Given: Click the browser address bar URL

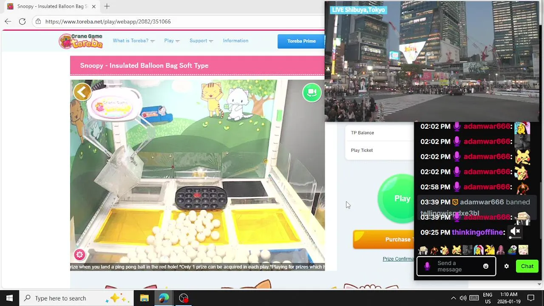Looking at the screenshot, I should coord(108,21).
